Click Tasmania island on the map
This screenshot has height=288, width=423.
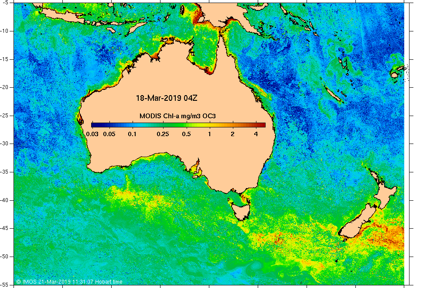pos(241,212)
